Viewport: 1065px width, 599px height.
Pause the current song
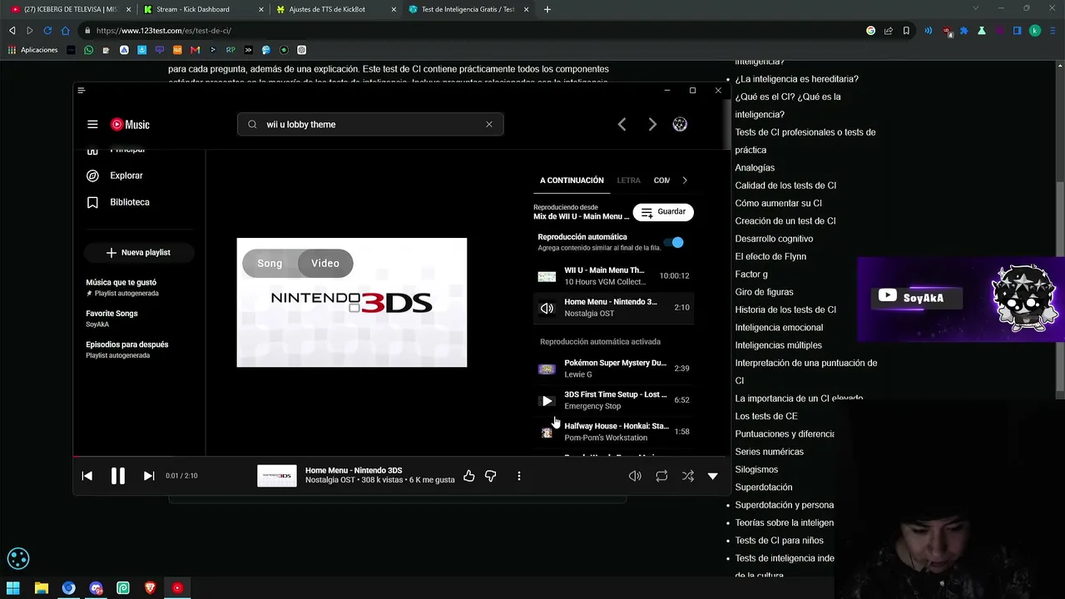118,476
